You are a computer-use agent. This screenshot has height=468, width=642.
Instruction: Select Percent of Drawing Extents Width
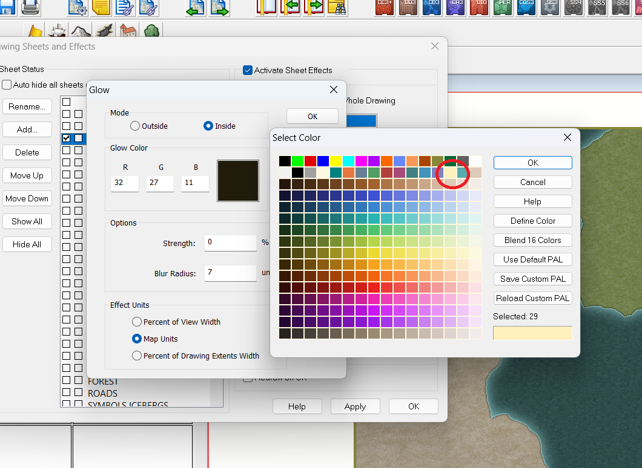pos(137,356)
